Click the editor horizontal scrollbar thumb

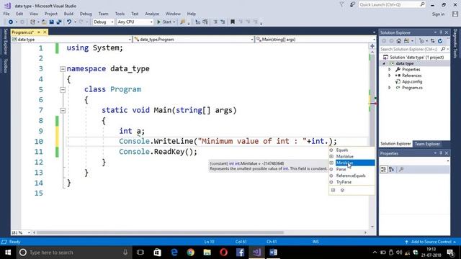pos(160,232)
